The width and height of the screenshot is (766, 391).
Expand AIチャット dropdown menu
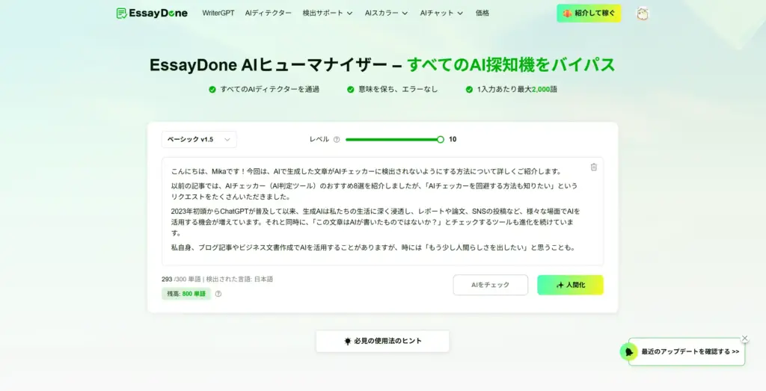441,13
